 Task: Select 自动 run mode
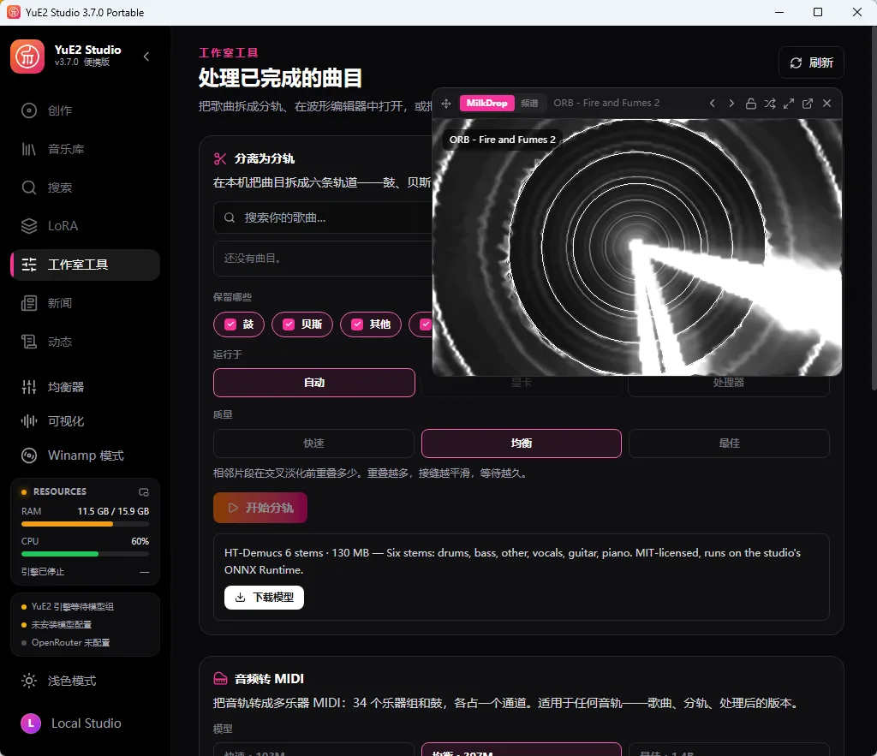314,383
